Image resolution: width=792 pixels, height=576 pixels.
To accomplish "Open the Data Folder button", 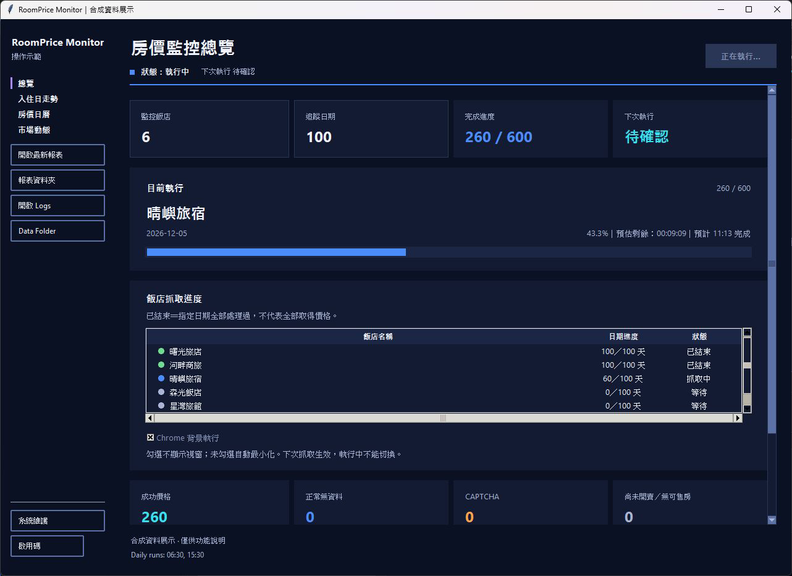I will [57, 231].
